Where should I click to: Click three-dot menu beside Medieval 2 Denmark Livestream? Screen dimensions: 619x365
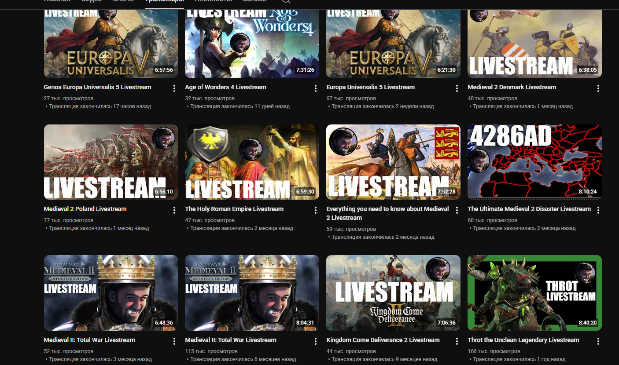coord(598,88)
